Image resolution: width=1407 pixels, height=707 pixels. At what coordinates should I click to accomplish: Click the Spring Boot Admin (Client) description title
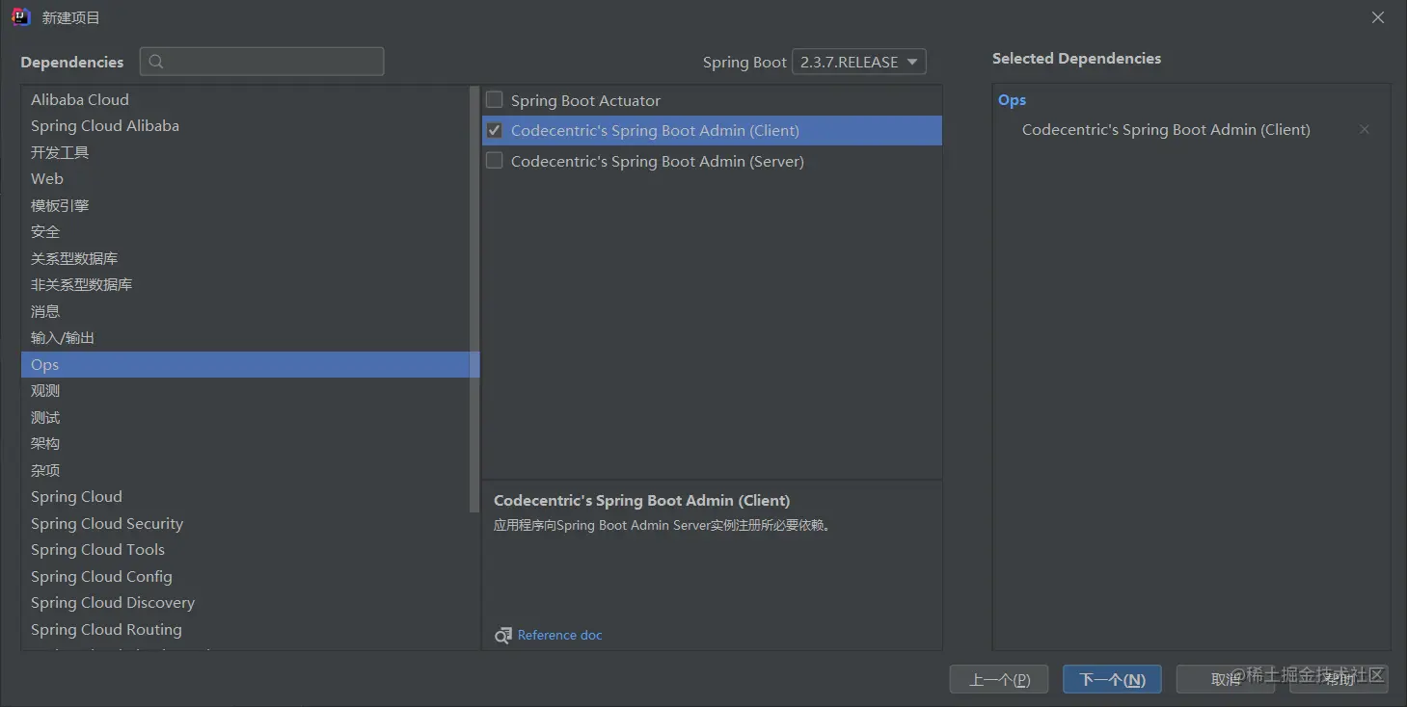(x=641, y=501)
